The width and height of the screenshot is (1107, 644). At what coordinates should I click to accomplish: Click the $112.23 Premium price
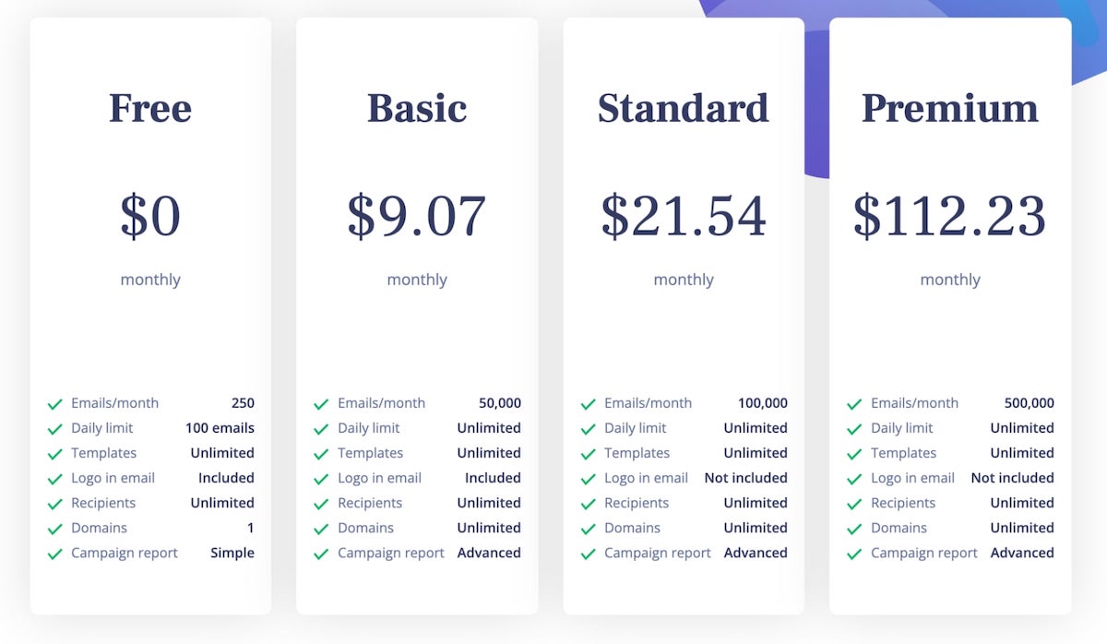(949, 216)
